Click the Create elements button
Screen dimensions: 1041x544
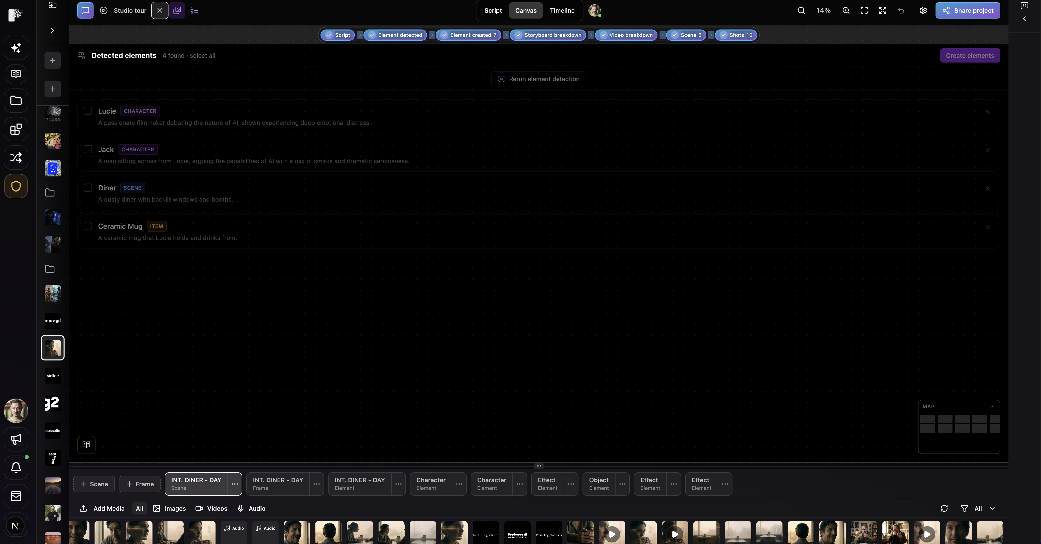(970, 55)
